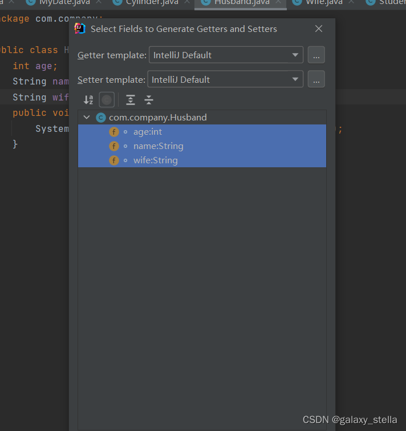Switch to the Wife.java editor tab

(324, 2)
